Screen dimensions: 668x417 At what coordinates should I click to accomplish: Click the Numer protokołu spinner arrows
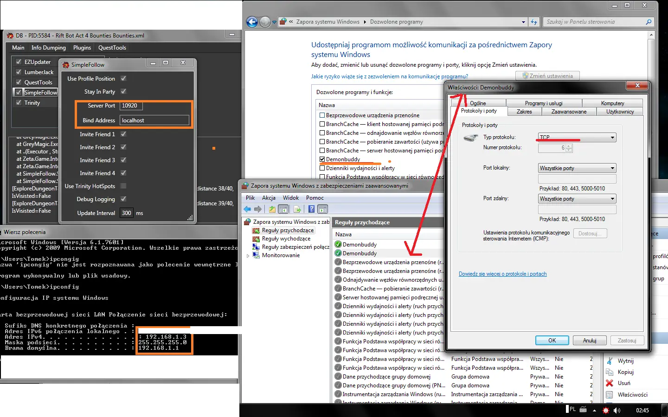pos(569,148)
